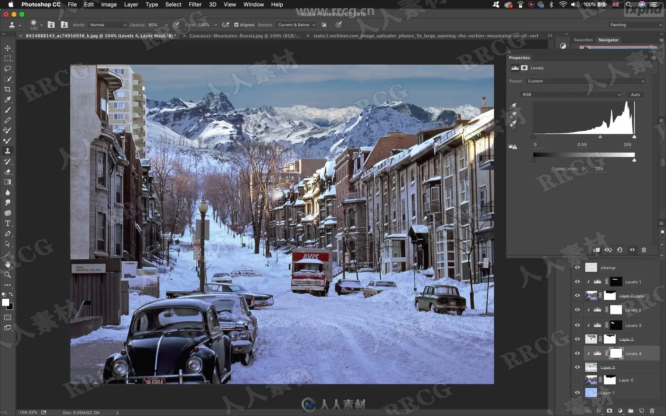Switch to the Swatches tab
Screen dimensions: 666x416
pos(583,40)
